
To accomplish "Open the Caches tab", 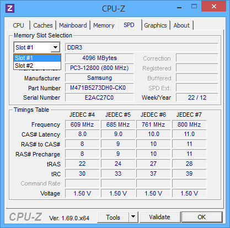I will pos(43,25).
